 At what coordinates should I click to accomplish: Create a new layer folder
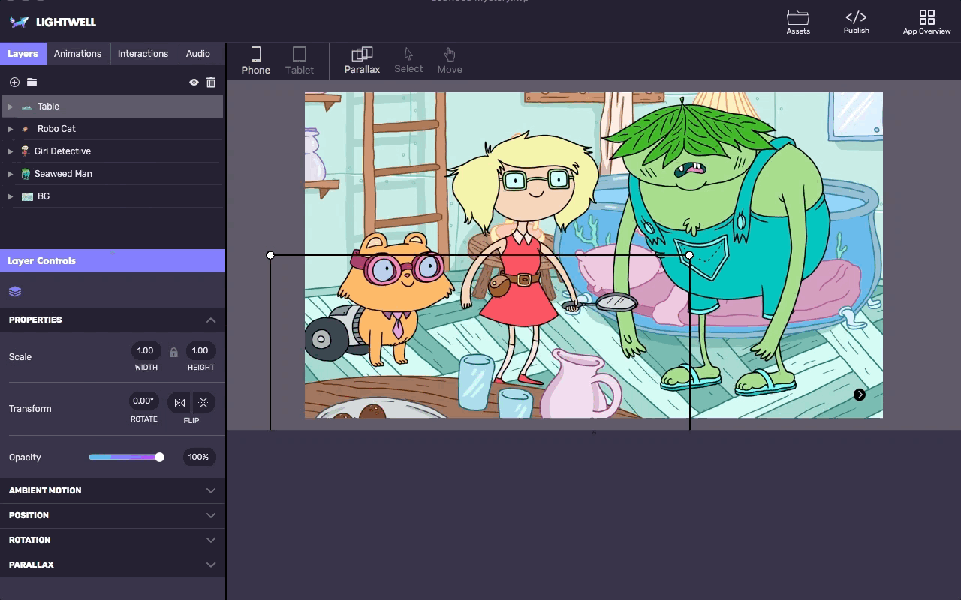pyautogui.click(x=32, y=82)
